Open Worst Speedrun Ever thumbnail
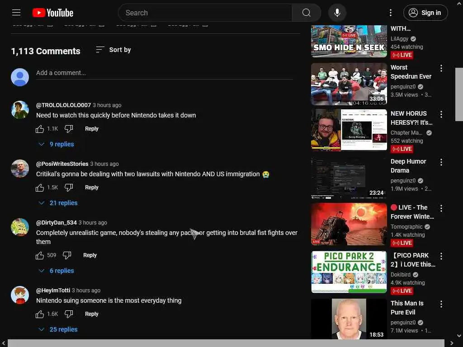Viewport: 463px width, 347px height. [349, 84]
